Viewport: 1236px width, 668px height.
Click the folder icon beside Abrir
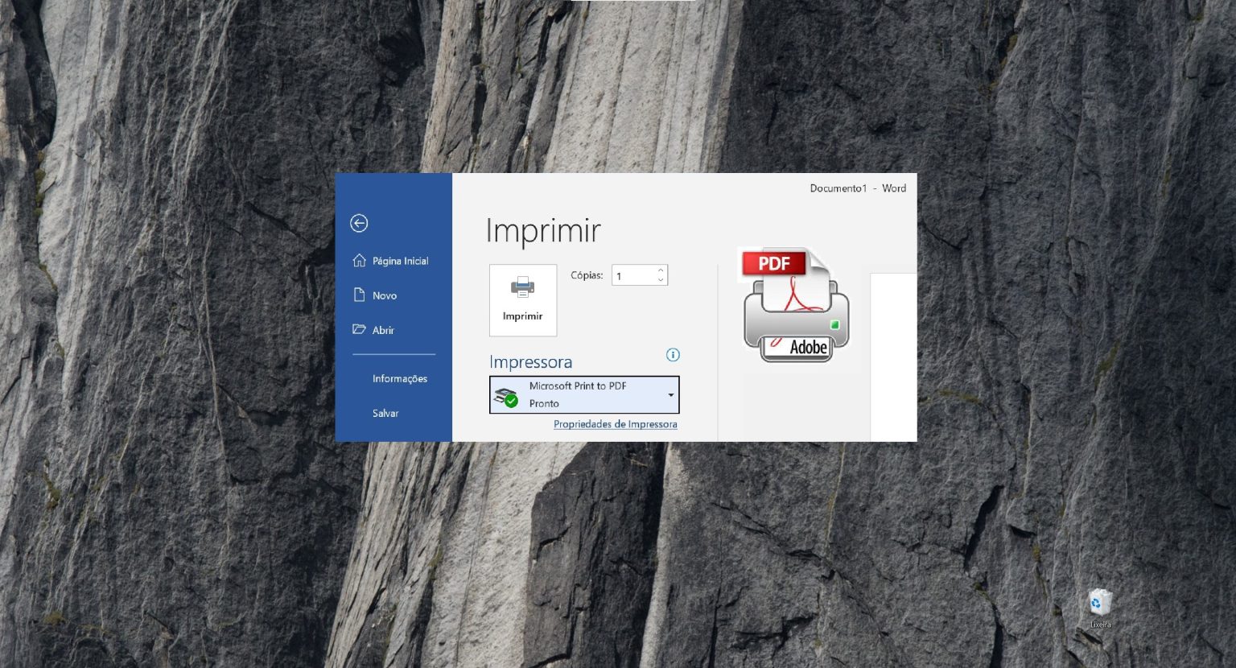click(x=360, y=330)
